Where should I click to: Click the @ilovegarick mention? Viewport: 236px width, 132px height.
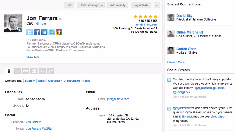point(182,92)
